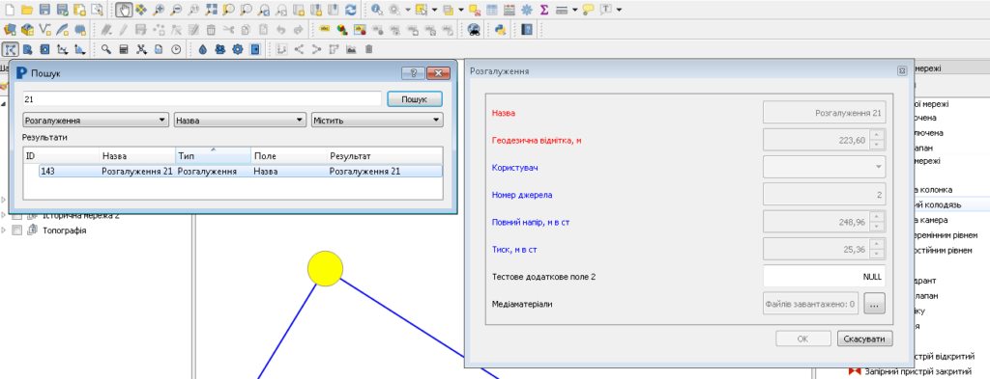The height and width of the screenshot is (379, 990).
Task: Click the toolbar gear settings icon beside sigma
Action: pos(527,10)
